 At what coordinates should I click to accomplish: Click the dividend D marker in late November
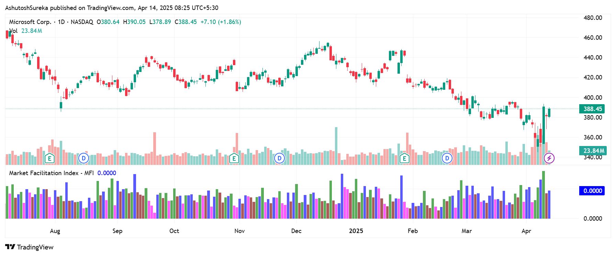(280, 158)
